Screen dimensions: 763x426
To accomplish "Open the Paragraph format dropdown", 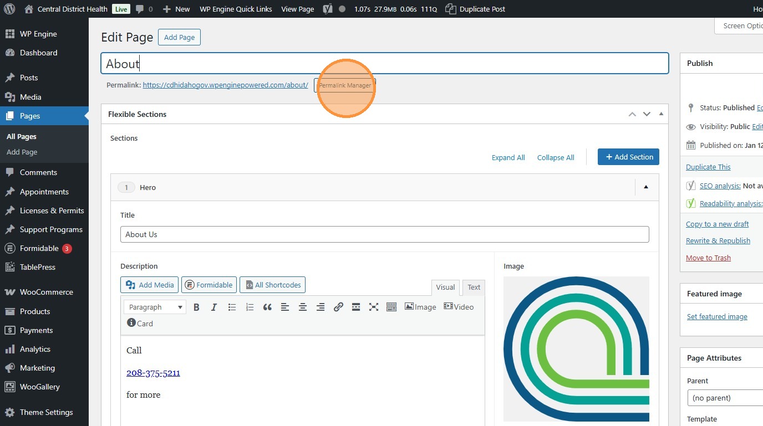I will (x=155, y=307).
